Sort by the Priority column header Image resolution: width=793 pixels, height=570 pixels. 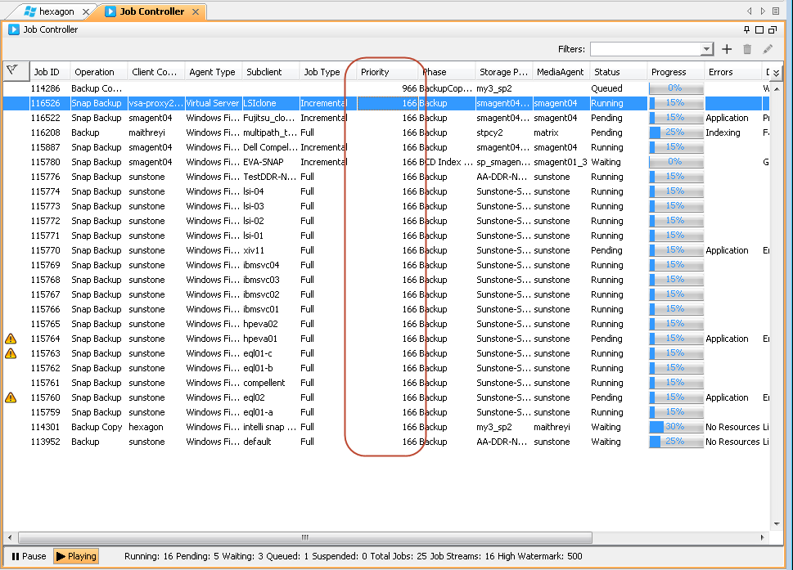pos(376,72)
